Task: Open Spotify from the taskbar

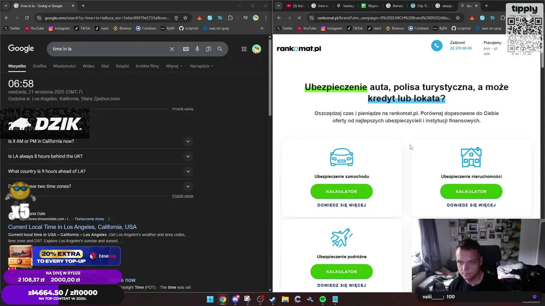Action: pos(323,299)
